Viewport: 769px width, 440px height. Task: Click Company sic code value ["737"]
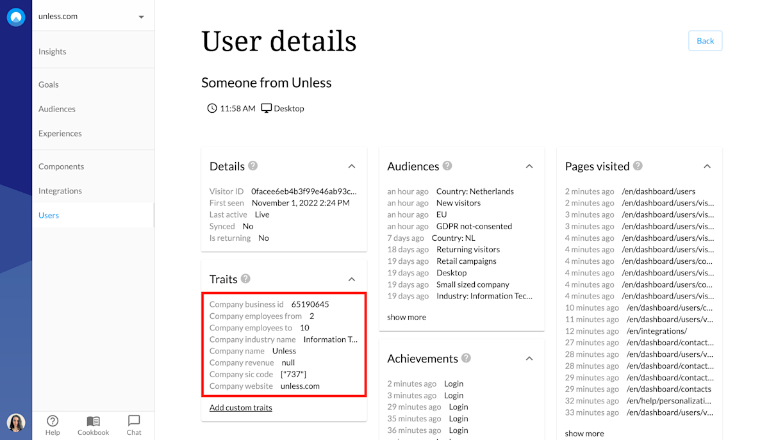point(294,374)
